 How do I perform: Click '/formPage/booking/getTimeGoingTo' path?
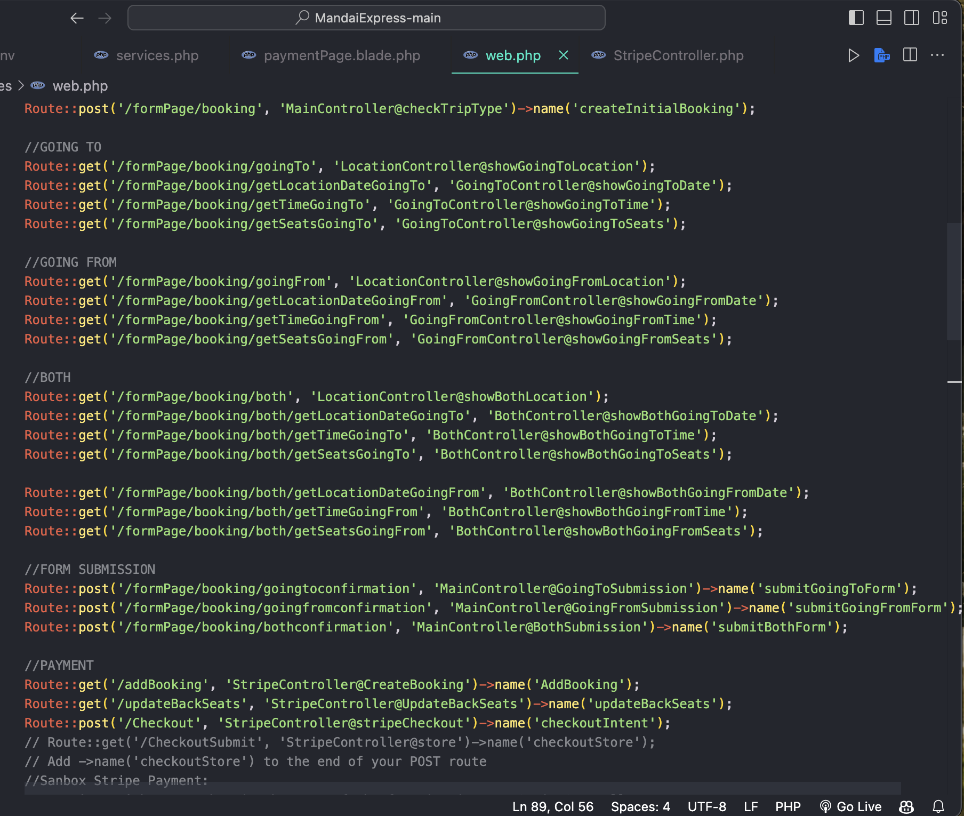tap(240, 205)
